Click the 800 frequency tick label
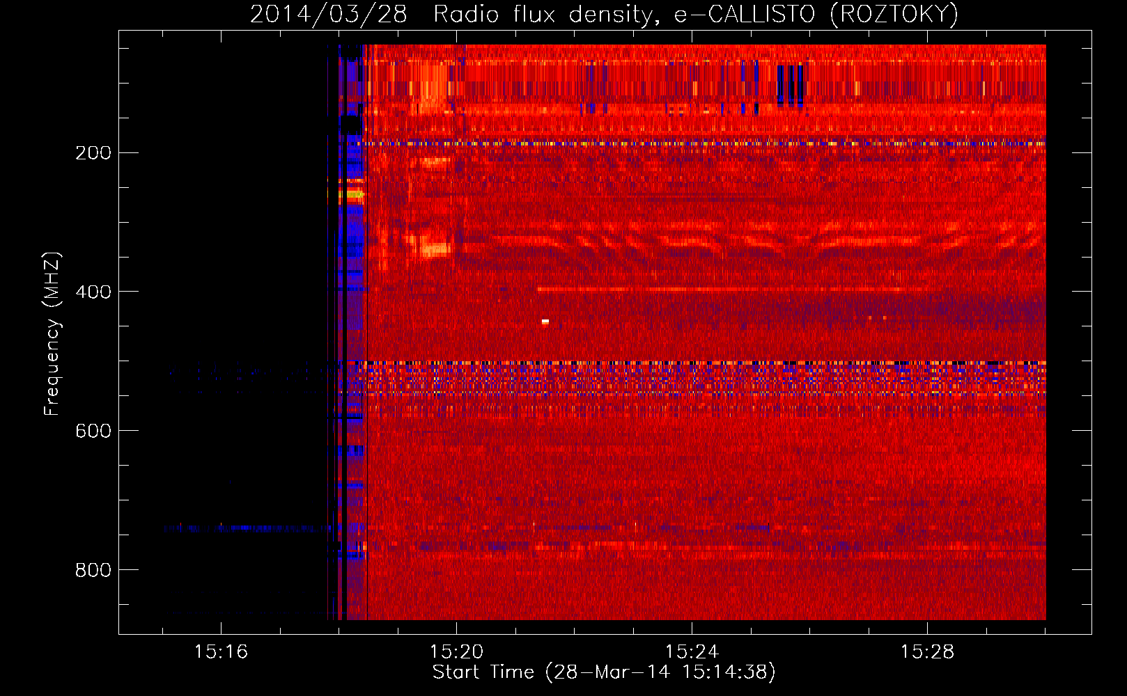The height and width of the screenshot is (696, 1127). click(x=93, y=571)
